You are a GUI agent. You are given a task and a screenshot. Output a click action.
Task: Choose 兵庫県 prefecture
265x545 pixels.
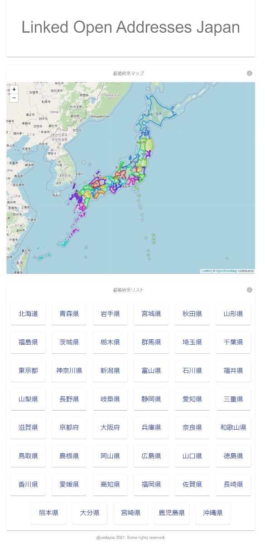click(151, 428)
